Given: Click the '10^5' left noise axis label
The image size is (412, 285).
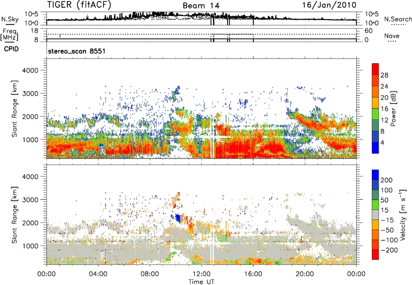Looking at the screenshot, I should pos(32,14).
